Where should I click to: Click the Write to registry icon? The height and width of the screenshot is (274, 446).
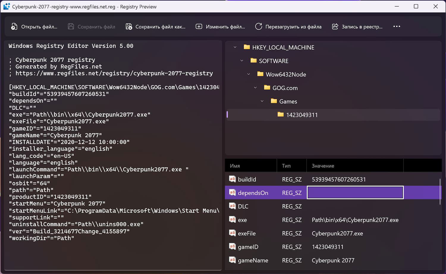click(x=335, y=27)
